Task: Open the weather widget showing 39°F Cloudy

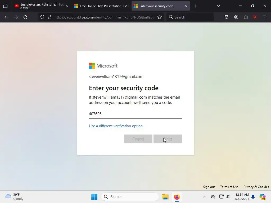Action: click(14, 197)
